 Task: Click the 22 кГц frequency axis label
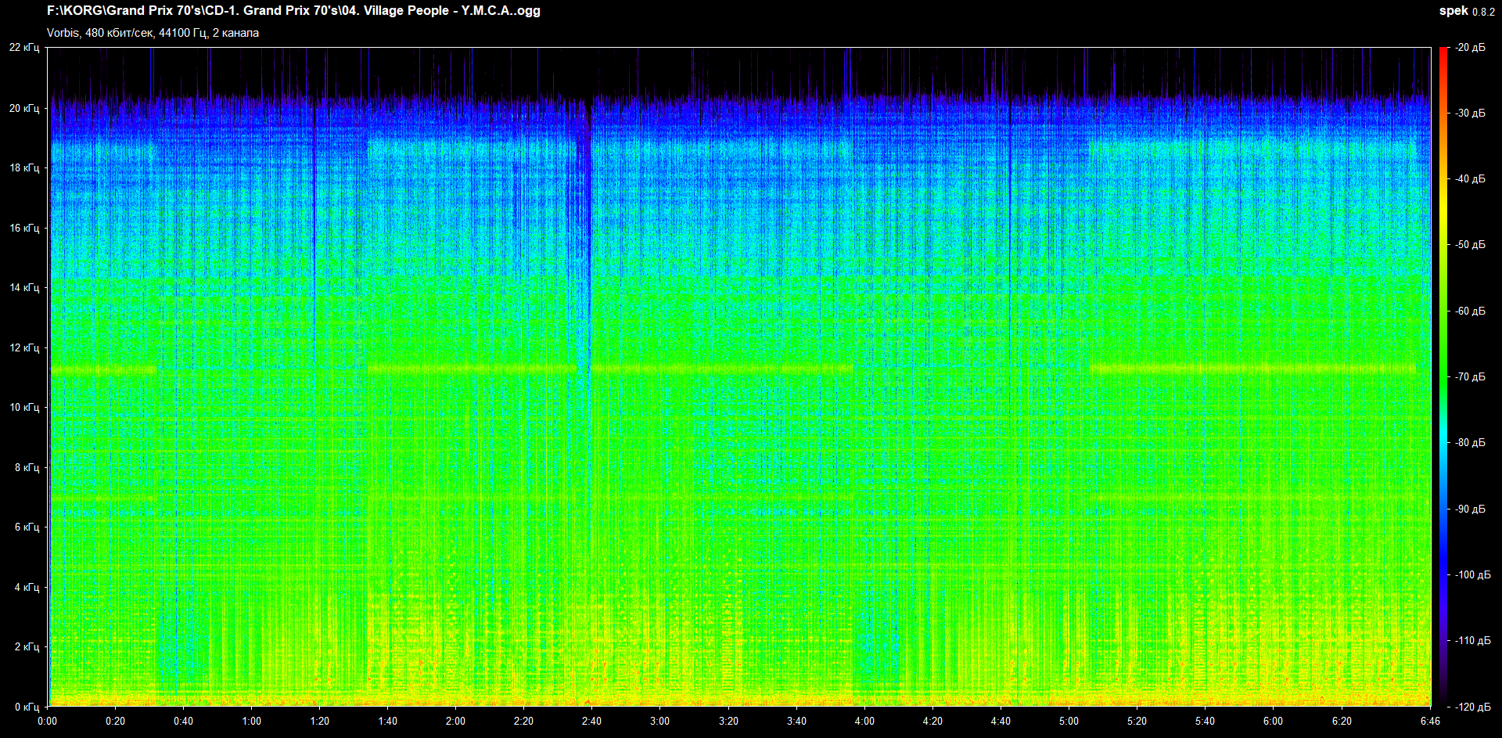point(24,48)
